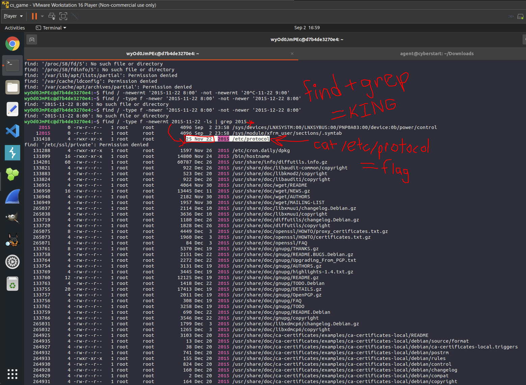Switch to the agent@cyberstart Downloads tab
Image resolution: width=526 pixels, height=385 pixels.
pyautogui.click(x=437, y=53)
